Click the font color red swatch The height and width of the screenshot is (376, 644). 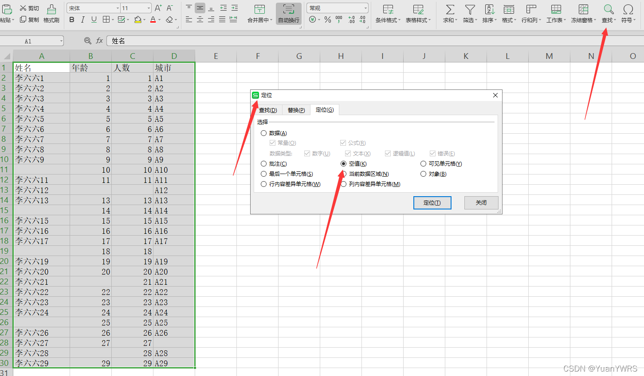[153, 19]
